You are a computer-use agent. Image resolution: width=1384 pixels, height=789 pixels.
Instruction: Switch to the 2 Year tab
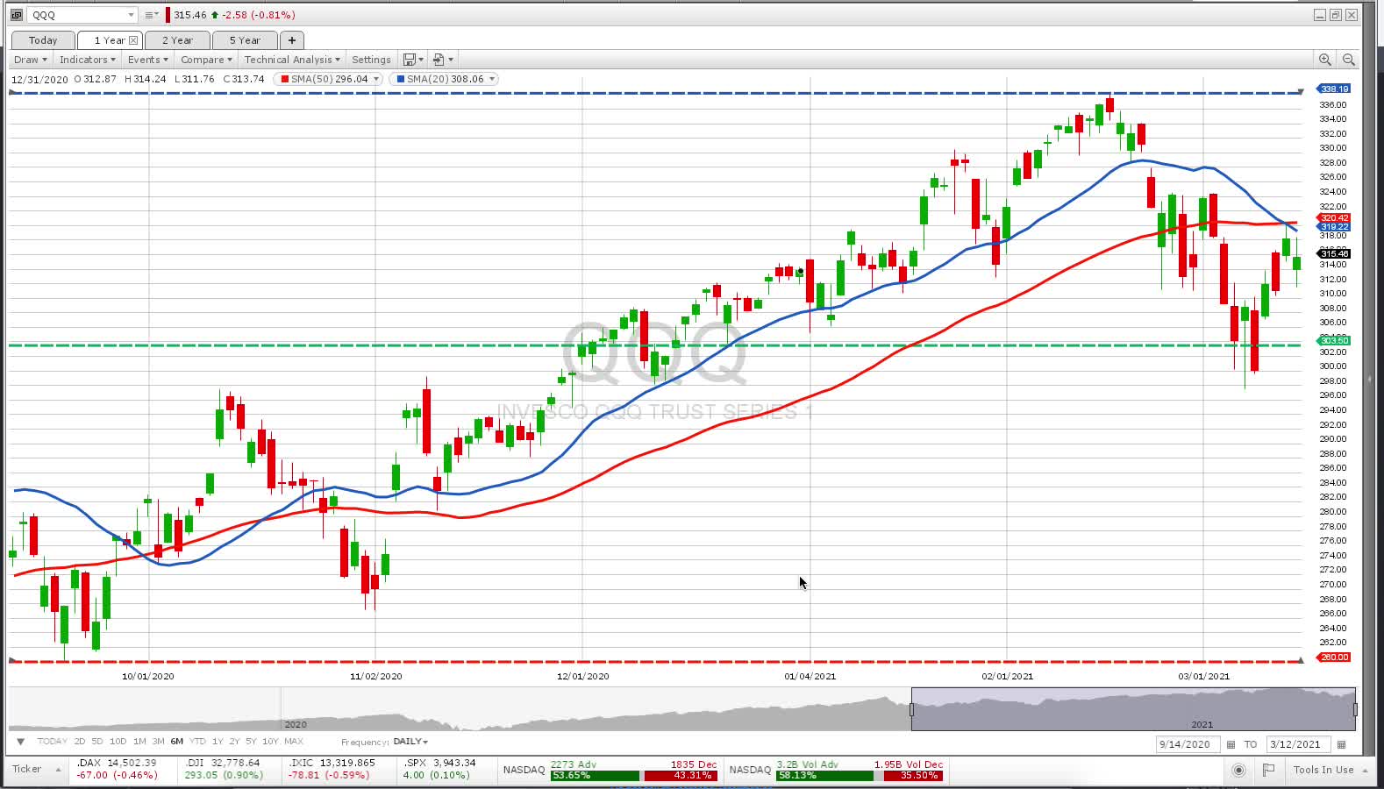click(177, 40)
